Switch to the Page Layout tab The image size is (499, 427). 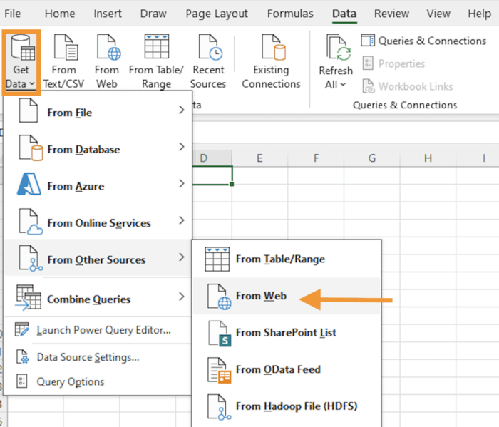[x=217, y=14]
